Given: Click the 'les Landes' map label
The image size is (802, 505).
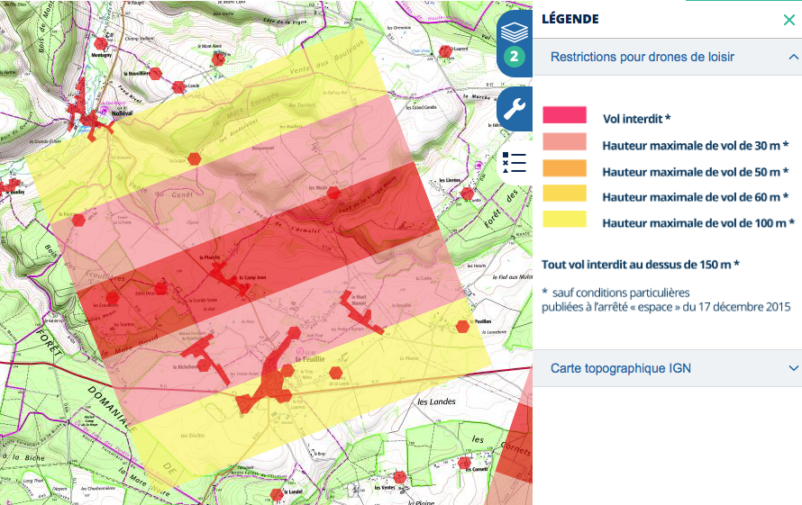Looking at the screenshot, I should (436, 401).
